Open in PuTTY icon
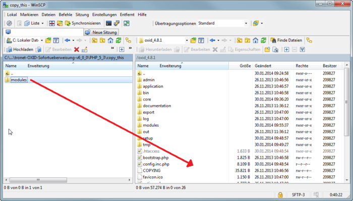This screenshot has width=353, height=201. click(x=116, y=23)
